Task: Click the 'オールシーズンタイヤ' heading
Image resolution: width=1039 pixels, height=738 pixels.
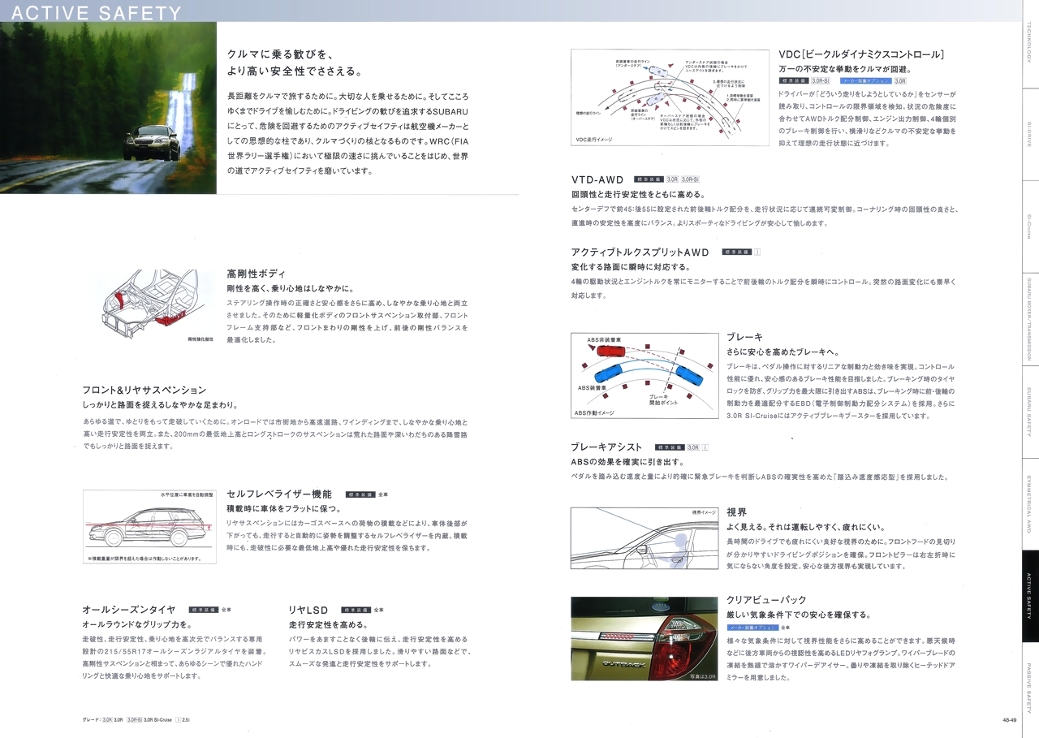Action: click(129, 609)
